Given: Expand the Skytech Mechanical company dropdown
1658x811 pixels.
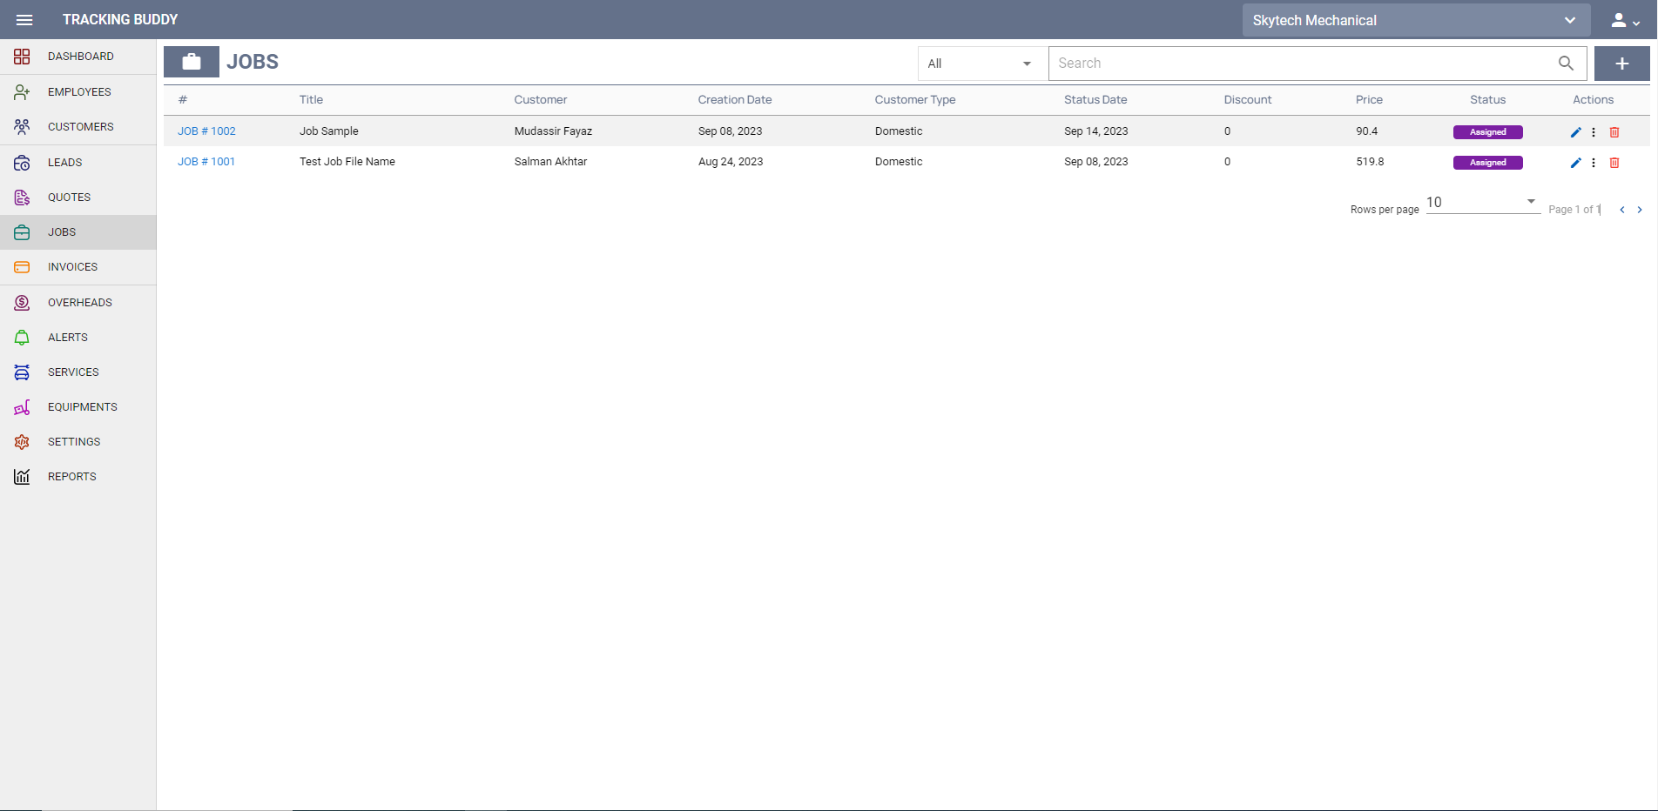Looking at the screenshot, I should 1416,20.
